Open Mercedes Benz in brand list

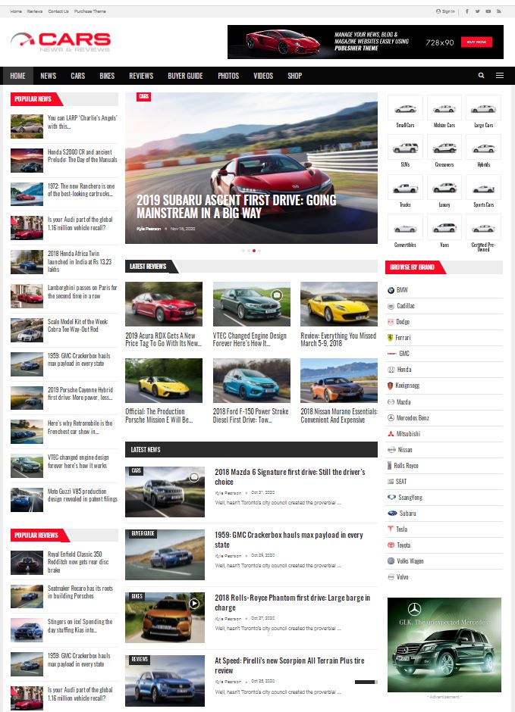(x=412, y=418)
